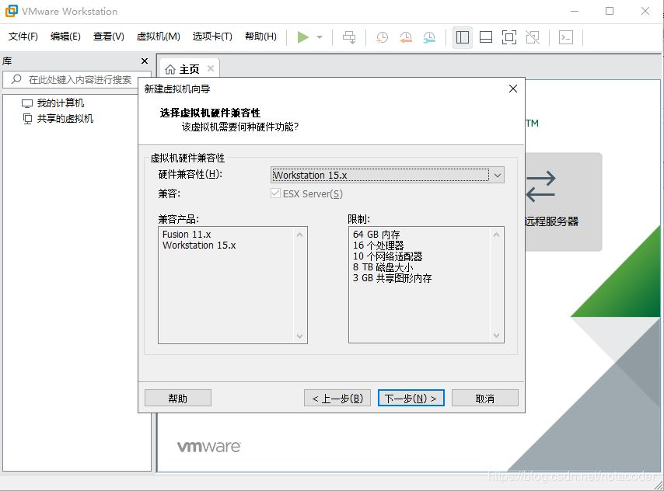
Task: Open the 虚拟机(M) menu
Action: coord(158,37)
